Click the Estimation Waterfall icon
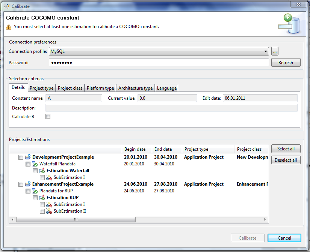The image size is (310, 252). coord(42,171)
